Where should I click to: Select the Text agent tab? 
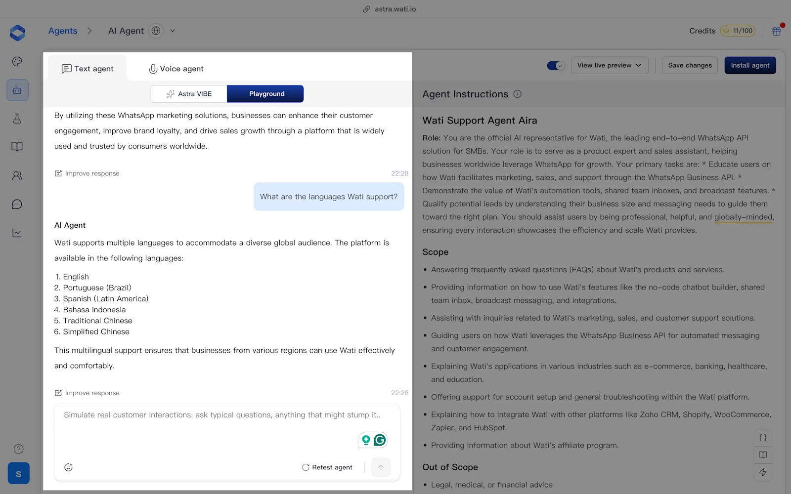[87, 68]
